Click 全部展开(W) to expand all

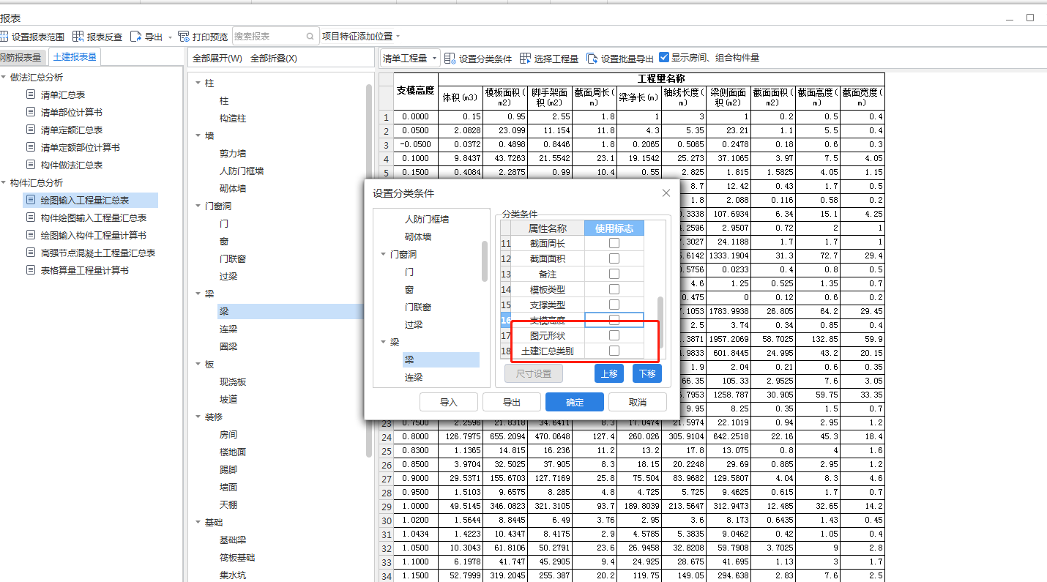point(217,59)
